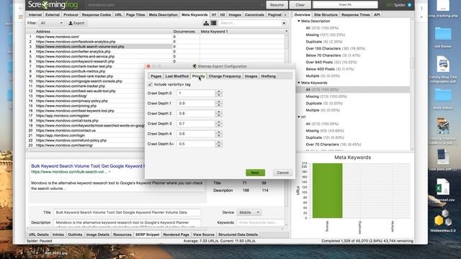Click the Export button with upload icon
This screenshot has height=259, width=461.
pyautogui.click(x=76, y=23)
